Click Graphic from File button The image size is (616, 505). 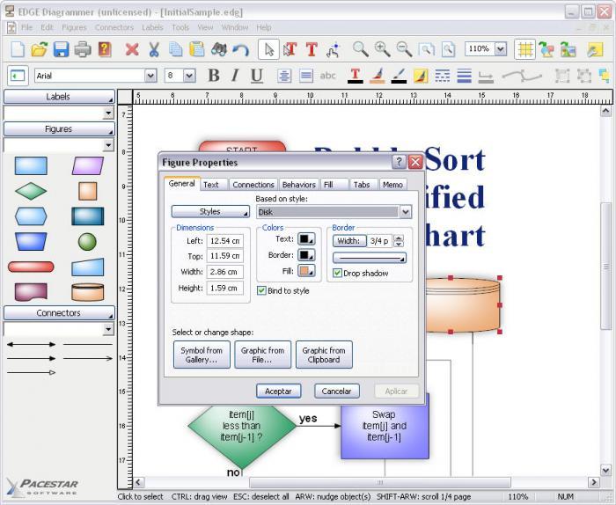(x=262, y=355)
